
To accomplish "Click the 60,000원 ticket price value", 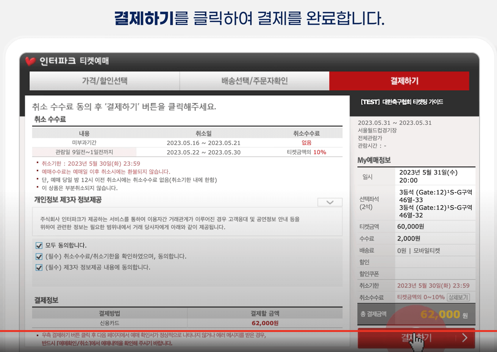I will click(x=411, y=226).
